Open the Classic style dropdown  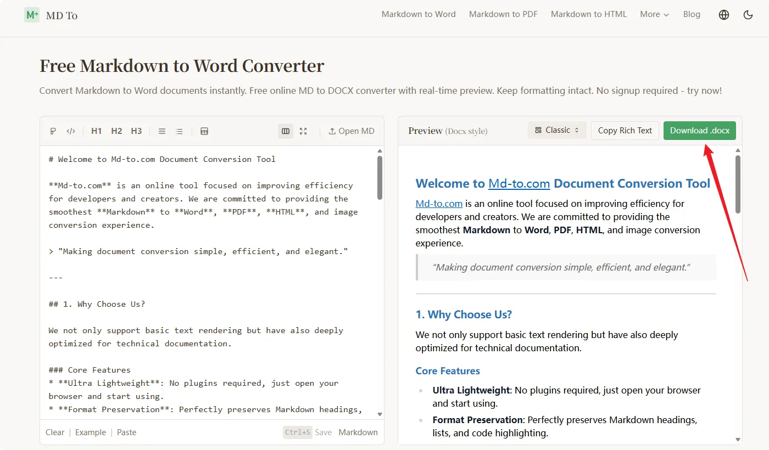tap(556, 130)
